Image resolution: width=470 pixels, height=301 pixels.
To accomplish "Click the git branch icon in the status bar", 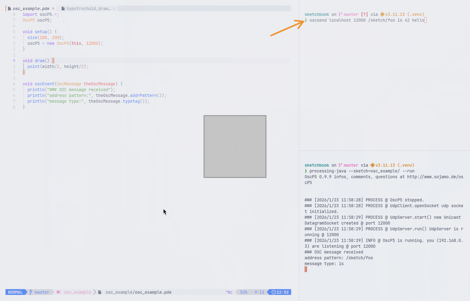I will 30,292.
